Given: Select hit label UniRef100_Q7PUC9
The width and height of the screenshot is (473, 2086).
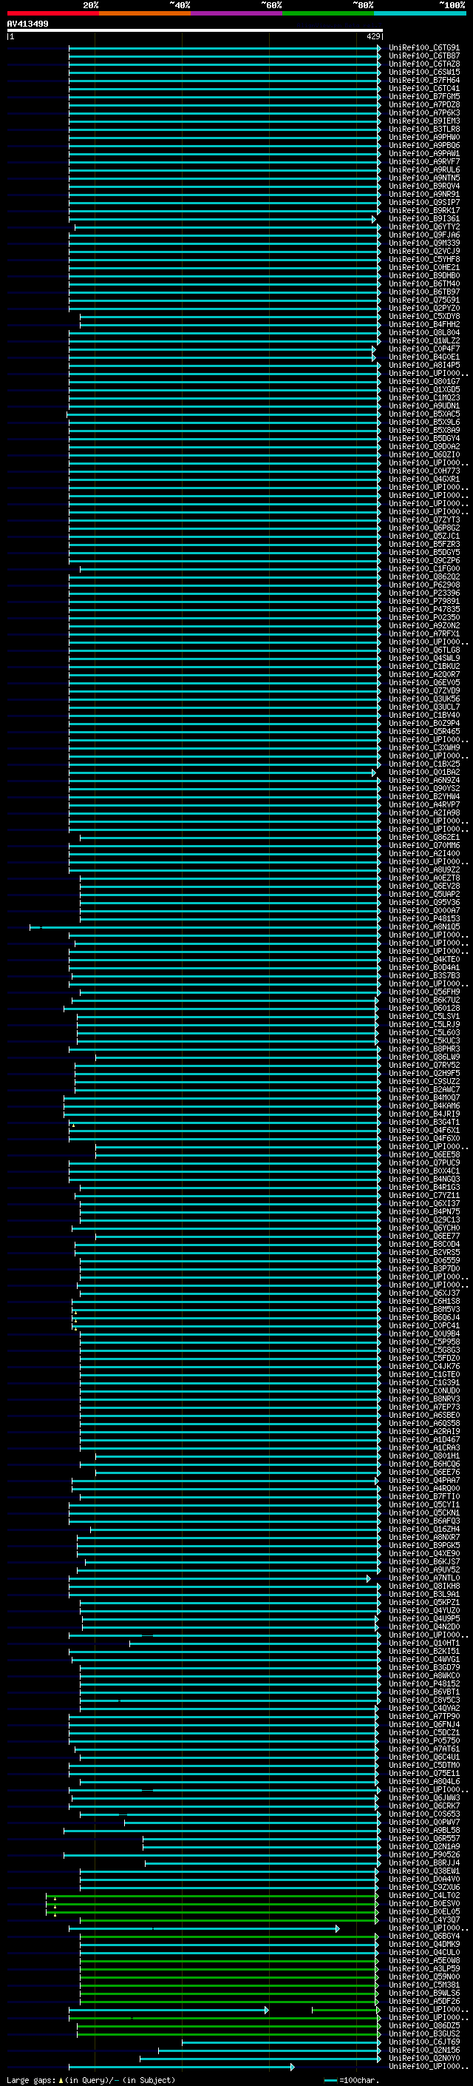Looking at the screenshot, I should pos(423,1163).
